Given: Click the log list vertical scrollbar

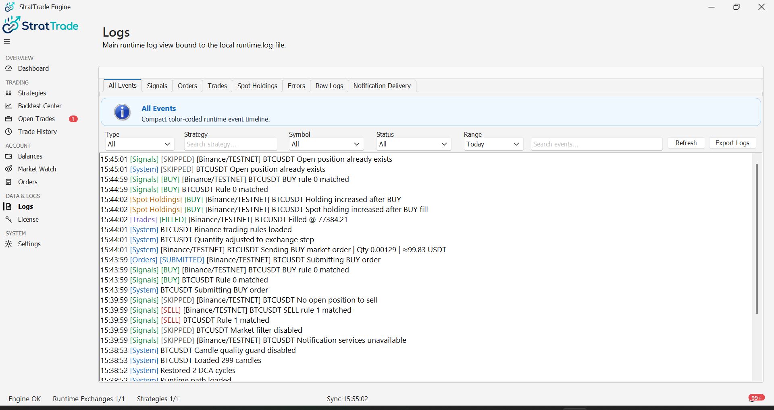Looking at the screenshot, I should [x=757, y=239].
